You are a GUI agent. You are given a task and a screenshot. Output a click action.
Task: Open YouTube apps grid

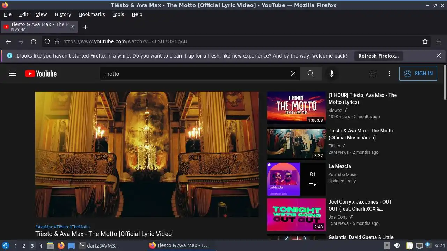373,74
